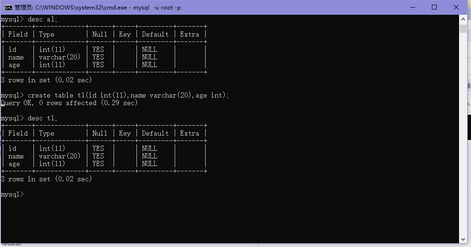Click 'Field' header in a1 table
471x247 pixels.
tap(18, 34)
